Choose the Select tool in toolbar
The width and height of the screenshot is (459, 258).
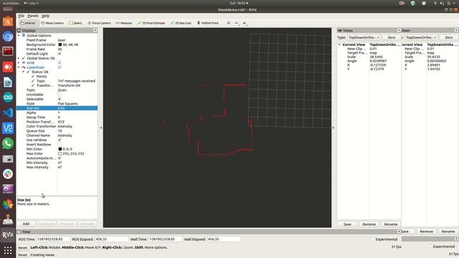click(x=75, y=23)
